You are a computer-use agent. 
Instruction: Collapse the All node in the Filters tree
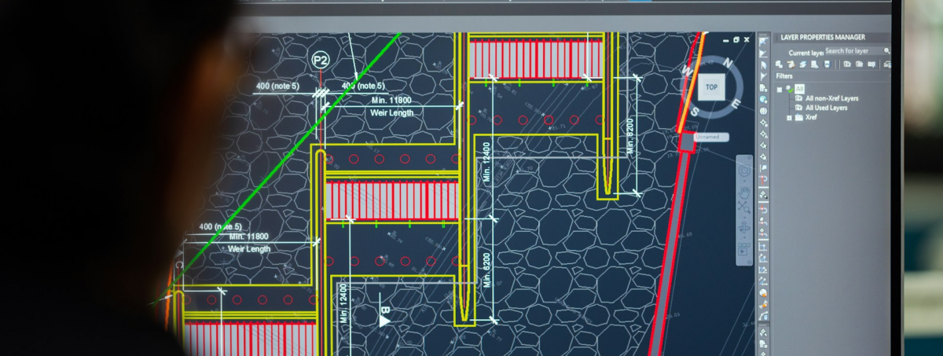780,89
